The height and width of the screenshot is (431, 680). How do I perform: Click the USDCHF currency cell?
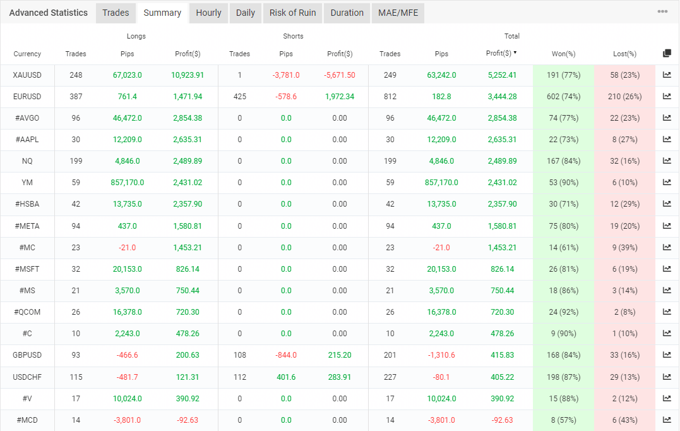(x=27, y=377)
